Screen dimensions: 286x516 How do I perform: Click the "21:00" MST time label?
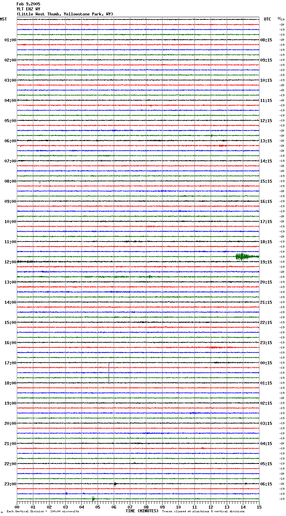click(10, 444)
